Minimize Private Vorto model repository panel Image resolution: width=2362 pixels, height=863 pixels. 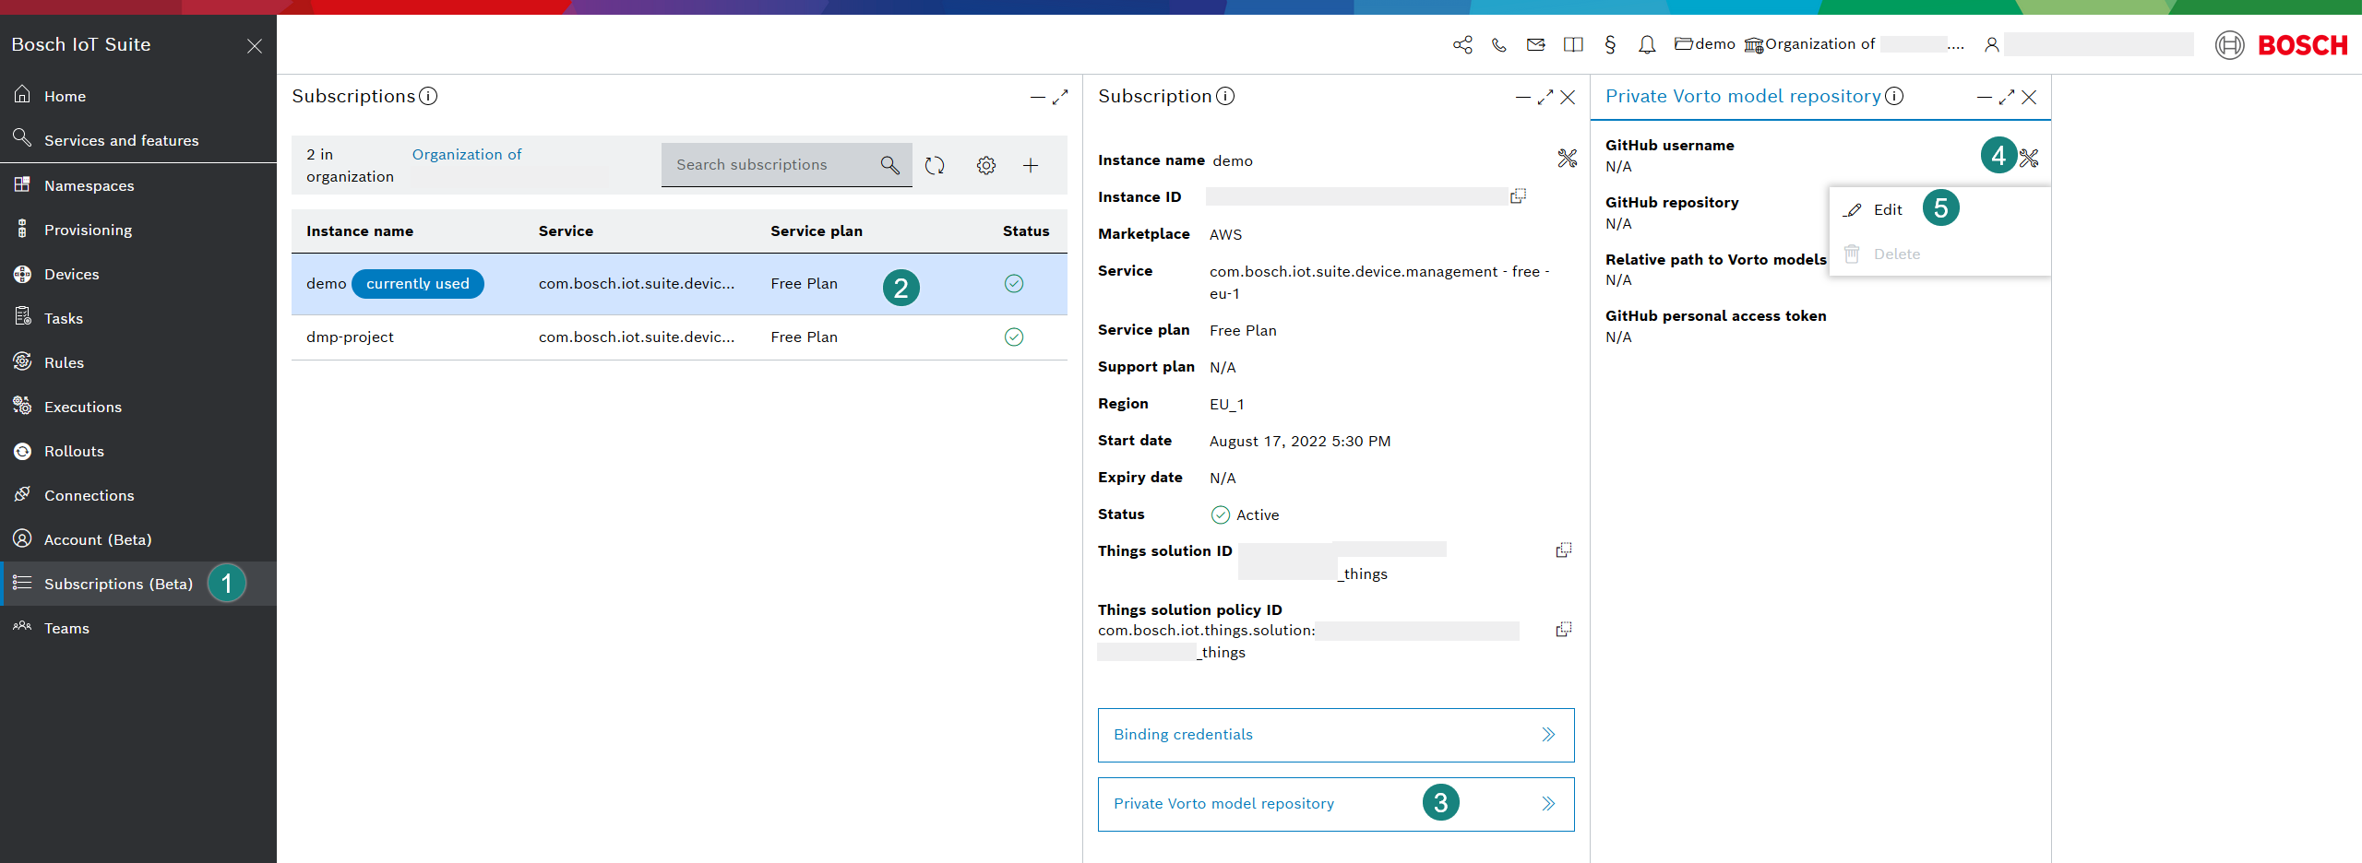coord(1985,97)
